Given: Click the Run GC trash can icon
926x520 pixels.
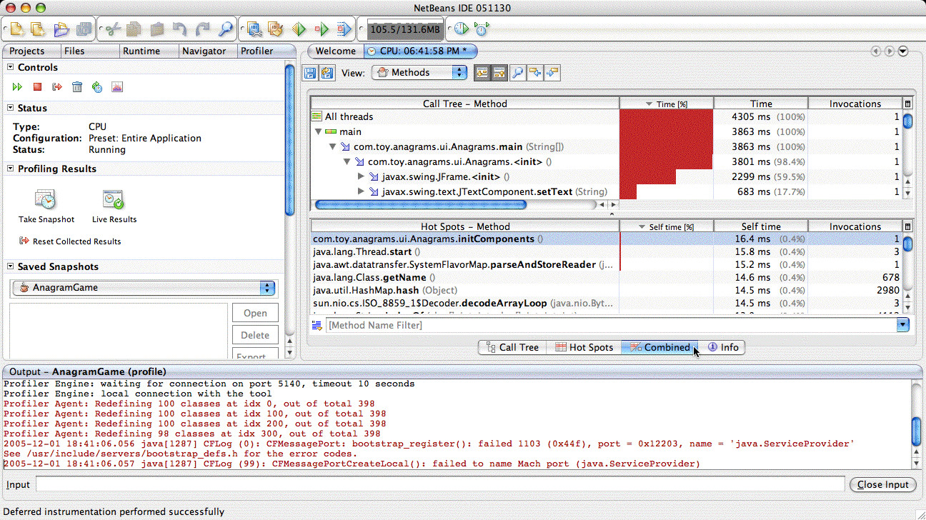Looking at the screenshot, I should pyautogui.click(x=77, y=87).
